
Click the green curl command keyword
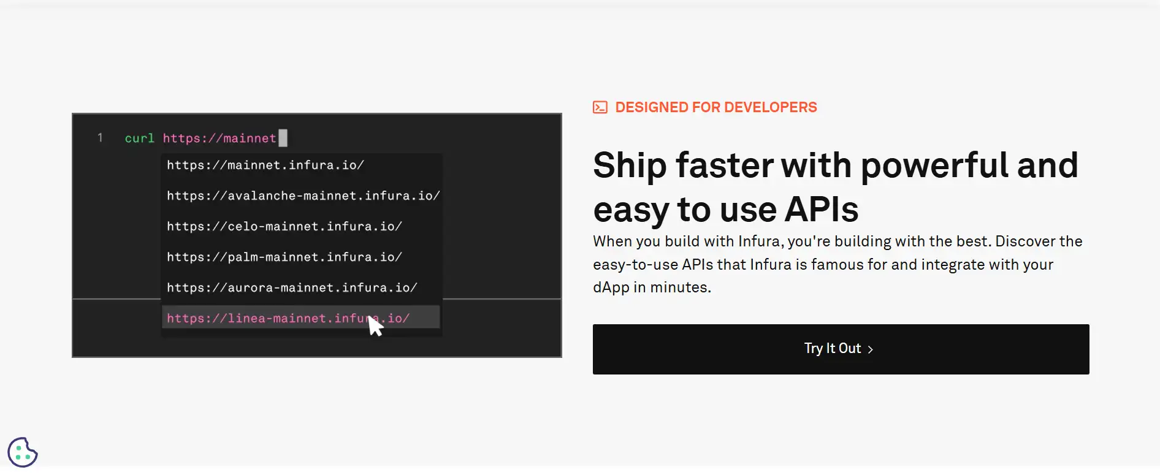pyautogui.click(x=139, y=139)
